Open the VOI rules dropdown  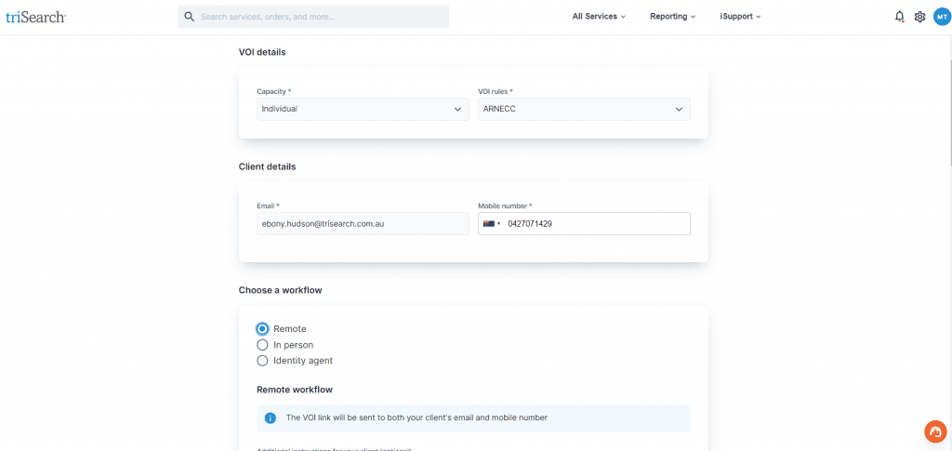(x=584, y=110)
